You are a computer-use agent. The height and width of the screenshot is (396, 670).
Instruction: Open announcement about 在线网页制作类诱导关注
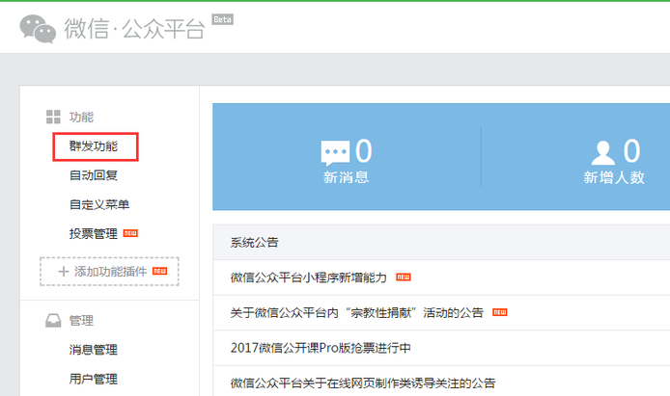coord(363,383)
